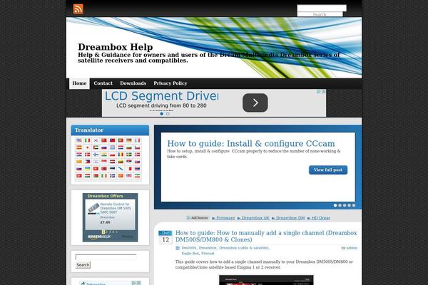Open the Freesat category link
The width and height of the screenshot is (428, 285).
click(x=208, y=254)
